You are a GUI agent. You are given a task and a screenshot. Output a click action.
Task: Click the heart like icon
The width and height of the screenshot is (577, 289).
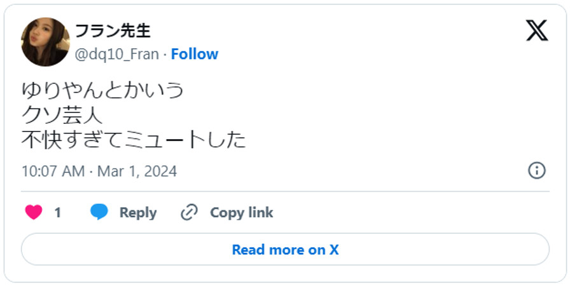tap(33, 212)
